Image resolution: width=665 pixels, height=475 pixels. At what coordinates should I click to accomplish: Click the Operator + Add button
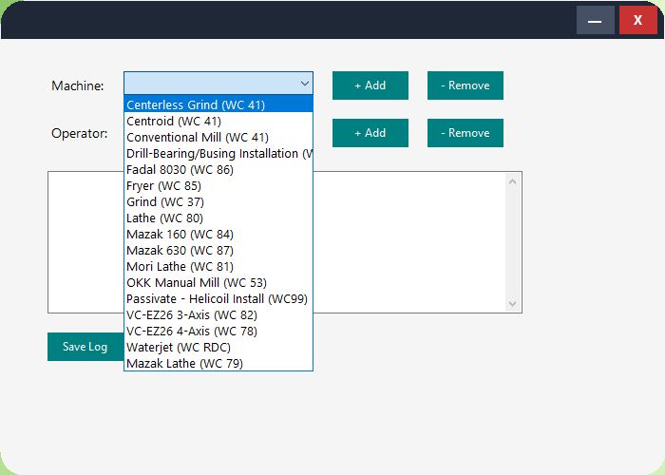(x=370, y=133)
